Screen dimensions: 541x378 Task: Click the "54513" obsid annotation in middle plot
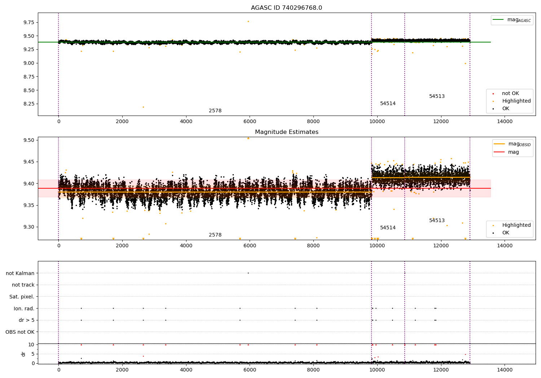437,221
